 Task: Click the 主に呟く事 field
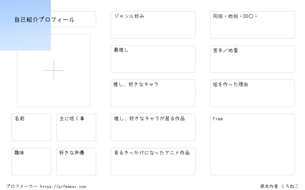point(76,127)
